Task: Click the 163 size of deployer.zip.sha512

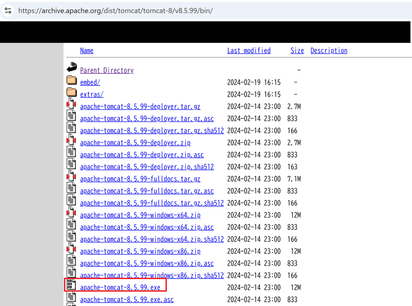Action: point(293,167)
